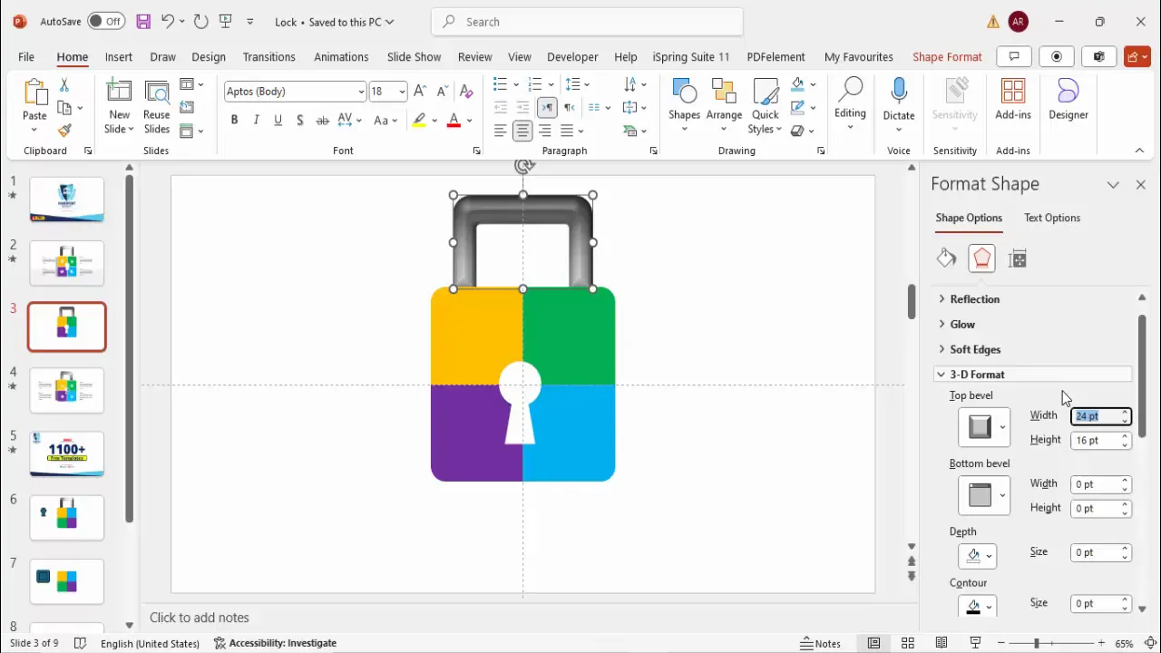
Task: Open the Designer pane
Action: click(1068, 100)
